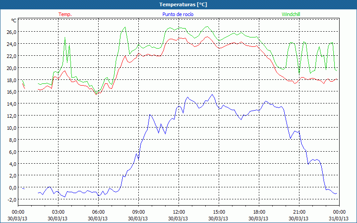Click the 31/03/13 date label
357x223 pixels.
[x=339, y=219]
